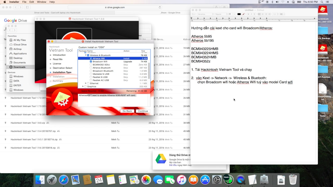Check the Realtek N USB package
Image resolution: width=333 pixels, height=187 pixels.
91,77
